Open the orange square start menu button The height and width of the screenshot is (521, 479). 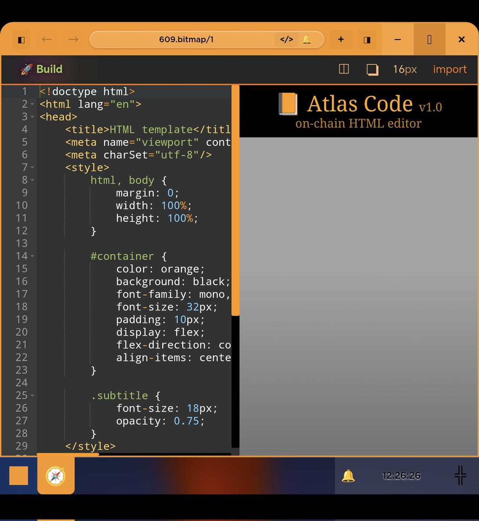click(19, 475)
